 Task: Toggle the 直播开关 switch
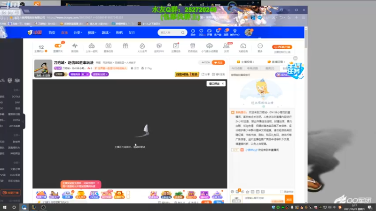pyautogui.click(x=58, y=46)
